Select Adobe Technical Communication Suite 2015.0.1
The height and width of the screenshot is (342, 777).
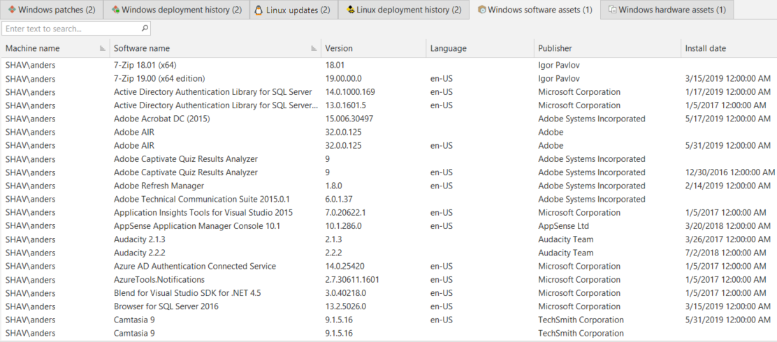tap(388, 199)
